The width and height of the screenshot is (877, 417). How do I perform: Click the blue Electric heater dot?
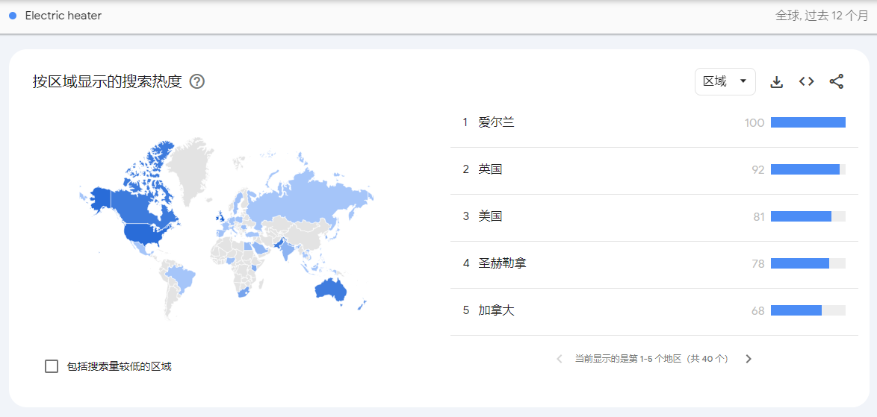pos(13,16)
